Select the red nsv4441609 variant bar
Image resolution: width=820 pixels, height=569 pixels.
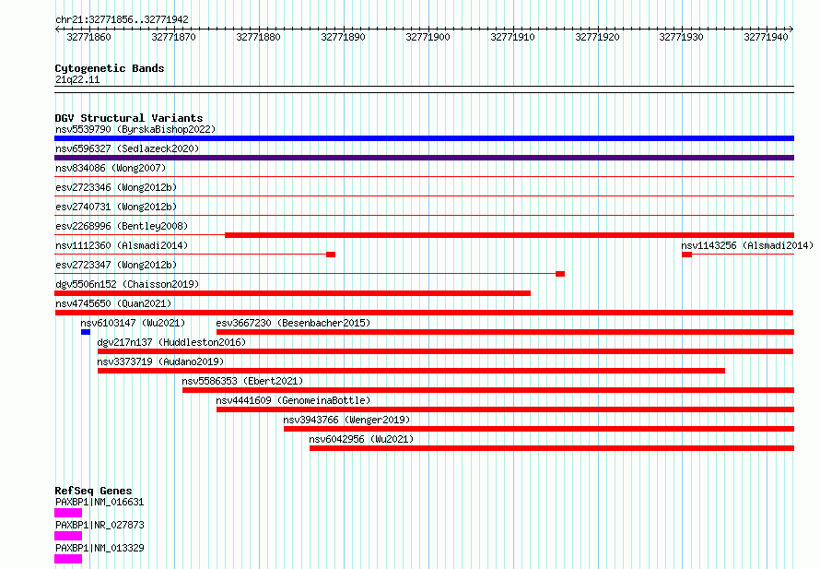point(505,409)
